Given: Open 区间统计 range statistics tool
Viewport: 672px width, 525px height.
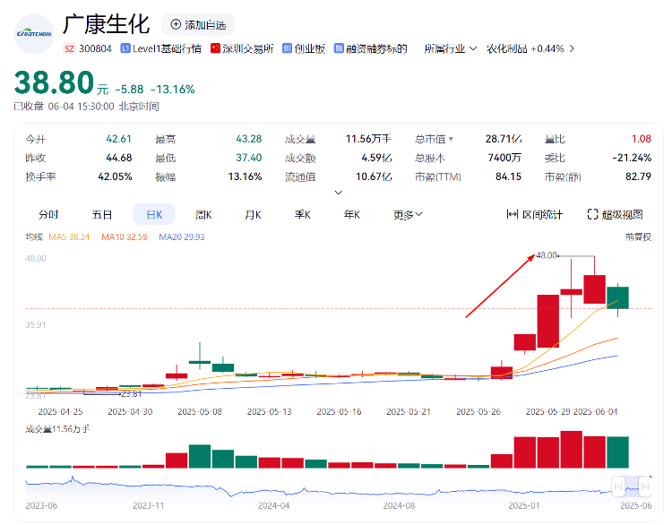Looking at the screenshot, I should pos(534,214).
